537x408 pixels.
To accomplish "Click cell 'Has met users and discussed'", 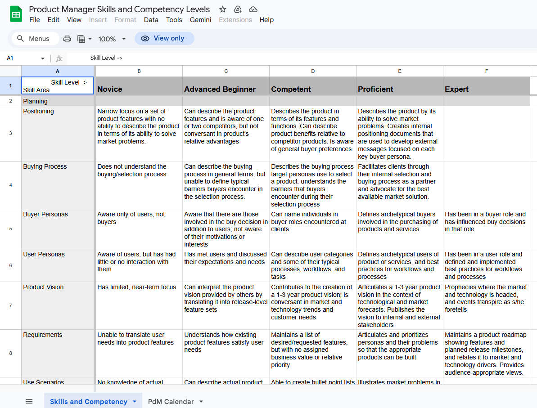I will [x=226, y=265].
